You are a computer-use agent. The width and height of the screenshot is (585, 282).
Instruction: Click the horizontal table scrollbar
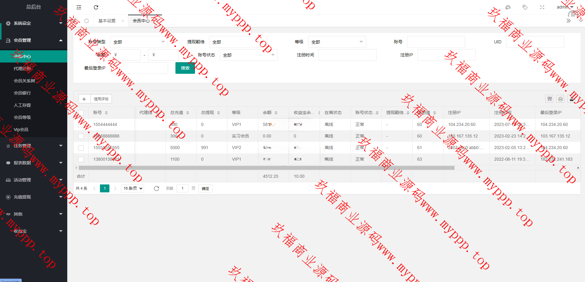tap(266, 168)
